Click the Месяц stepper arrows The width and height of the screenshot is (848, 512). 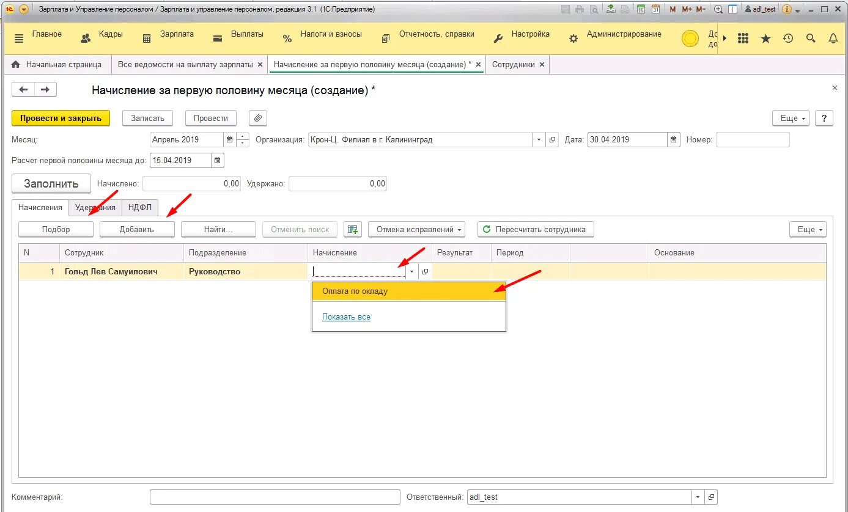pyautogui.click(x=243, y=139)
